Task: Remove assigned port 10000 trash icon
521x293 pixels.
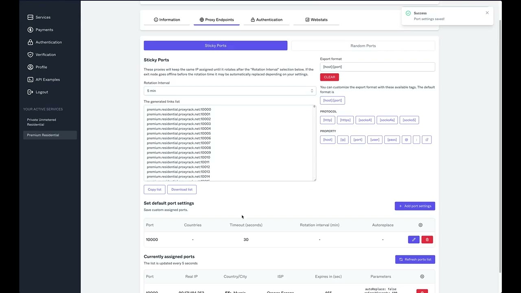Action: tap(422, 291)
